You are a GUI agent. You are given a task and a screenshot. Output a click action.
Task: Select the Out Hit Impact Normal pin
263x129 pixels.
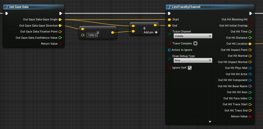click(250, 62)
